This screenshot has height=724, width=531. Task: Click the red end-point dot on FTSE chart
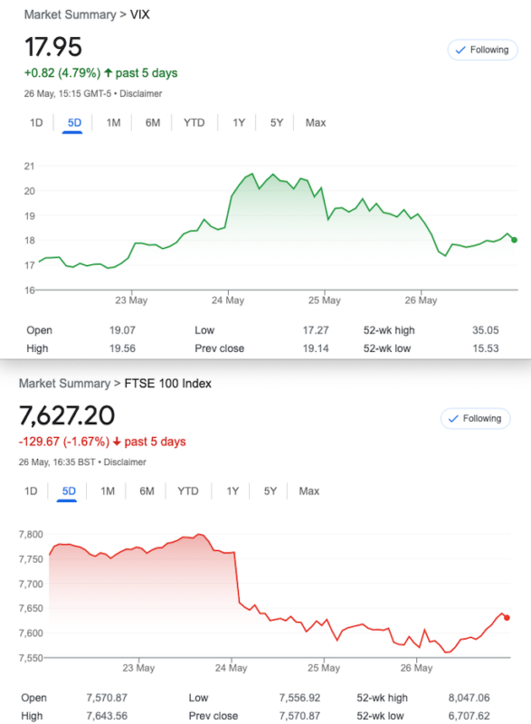[x=507, y=618]
